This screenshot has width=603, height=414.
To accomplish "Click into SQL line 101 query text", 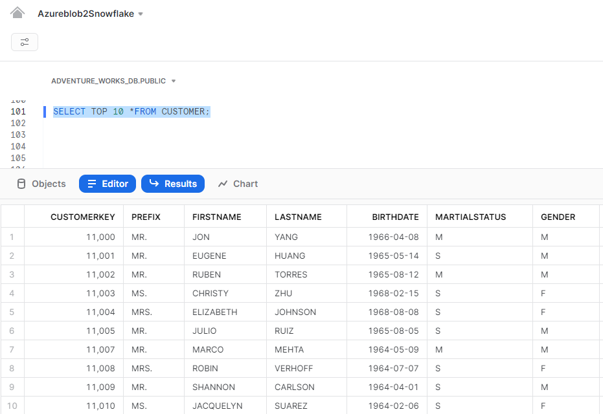I will pos(131,112).
